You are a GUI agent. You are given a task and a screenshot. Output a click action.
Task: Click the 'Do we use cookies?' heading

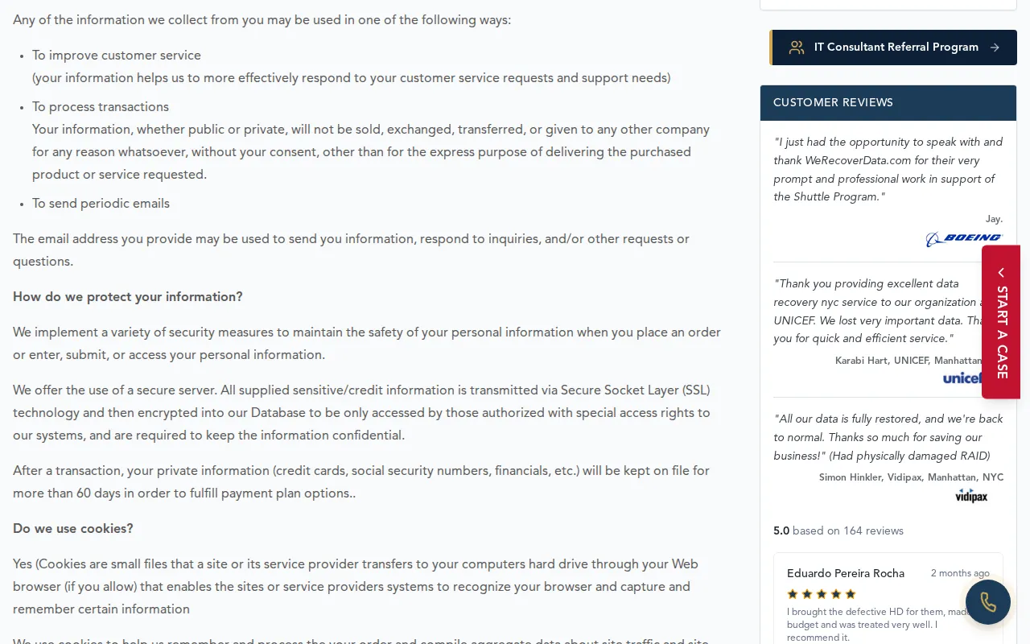click(x=73, y=529)
